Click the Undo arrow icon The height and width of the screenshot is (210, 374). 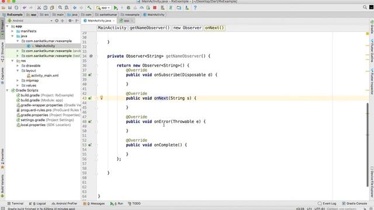pyautogui.click(x=25, y=8)
